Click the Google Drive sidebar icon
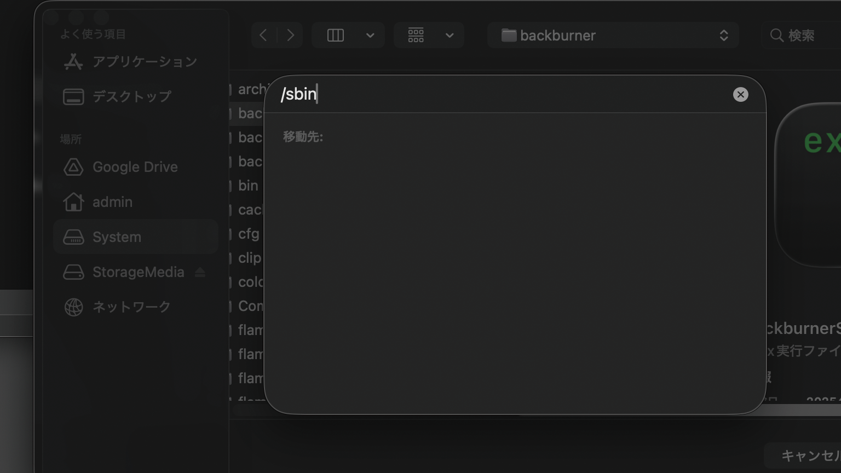Image resolution: width=841 pixels, height=473 pixels. 73,167
